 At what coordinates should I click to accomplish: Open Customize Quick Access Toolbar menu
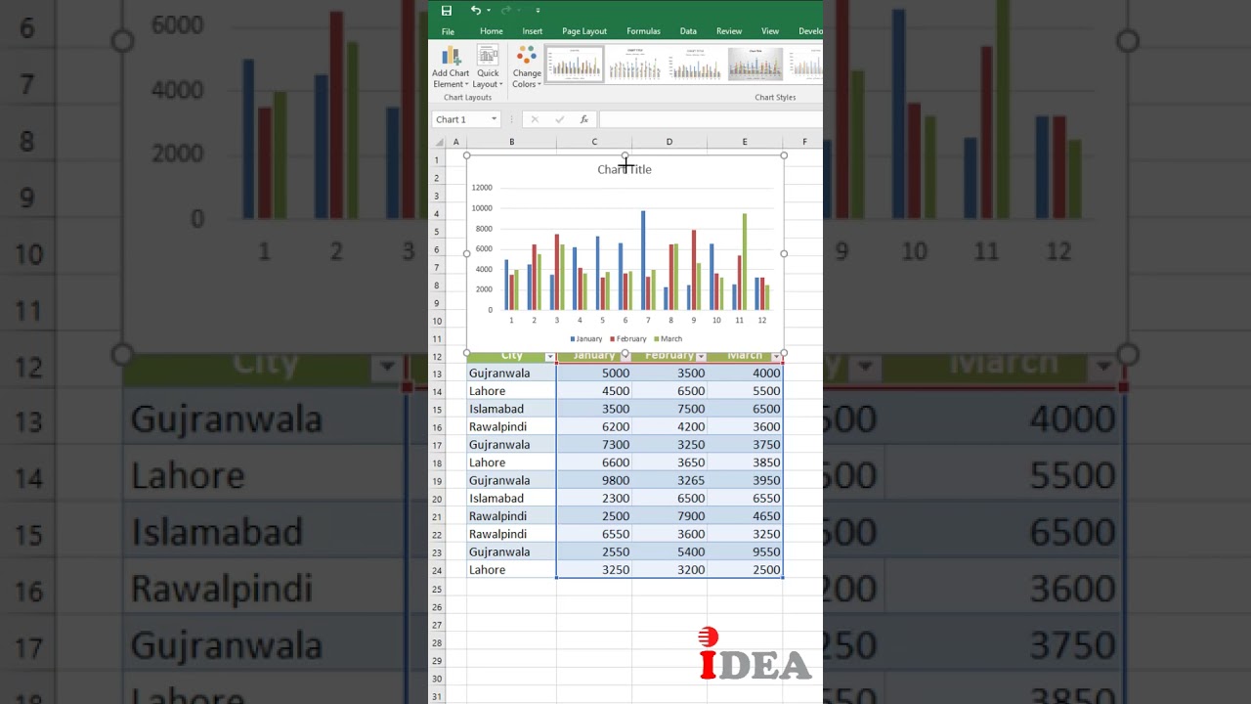pyautogui.click(x=538, y=11)
